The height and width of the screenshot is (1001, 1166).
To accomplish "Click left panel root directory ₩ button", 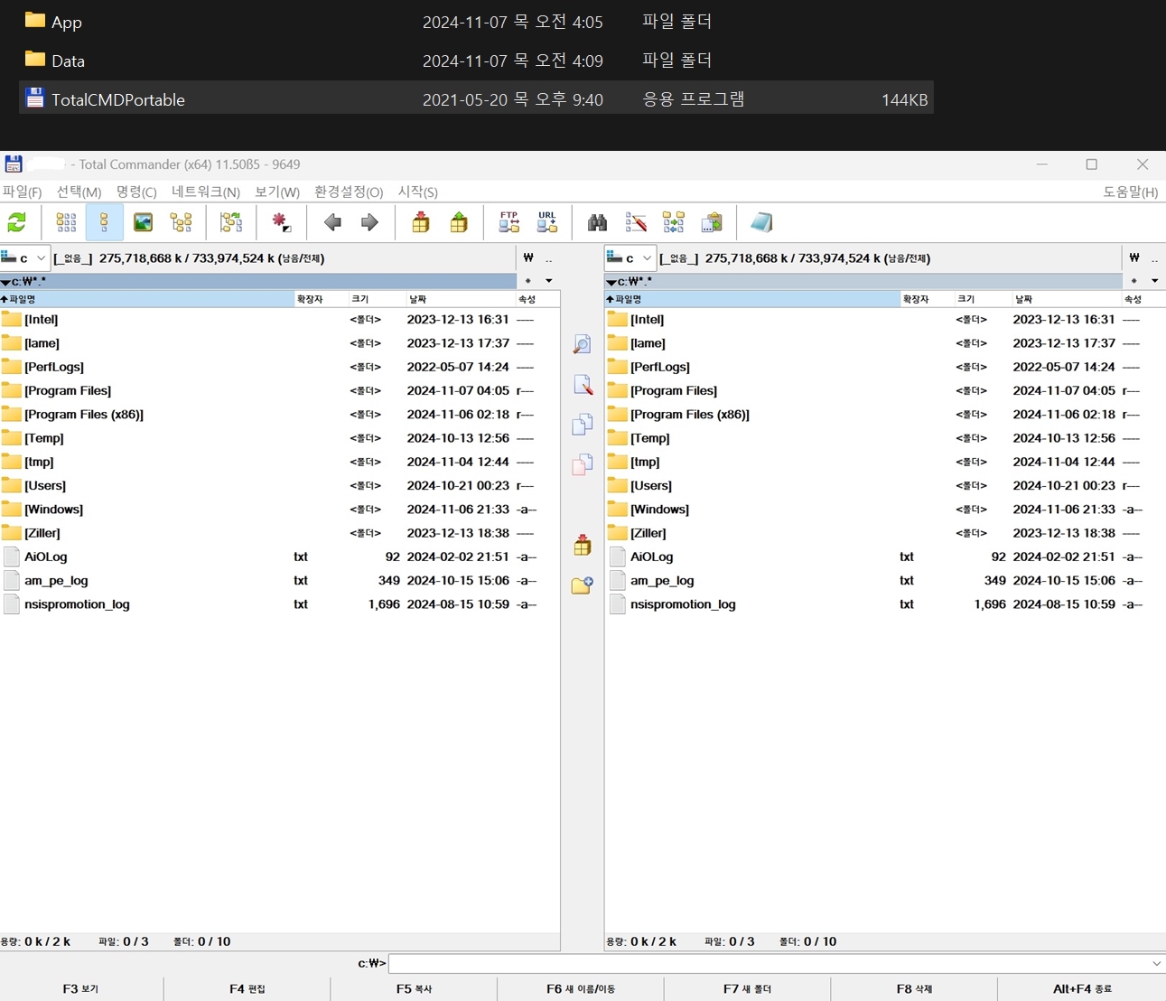I will (528, 258).
